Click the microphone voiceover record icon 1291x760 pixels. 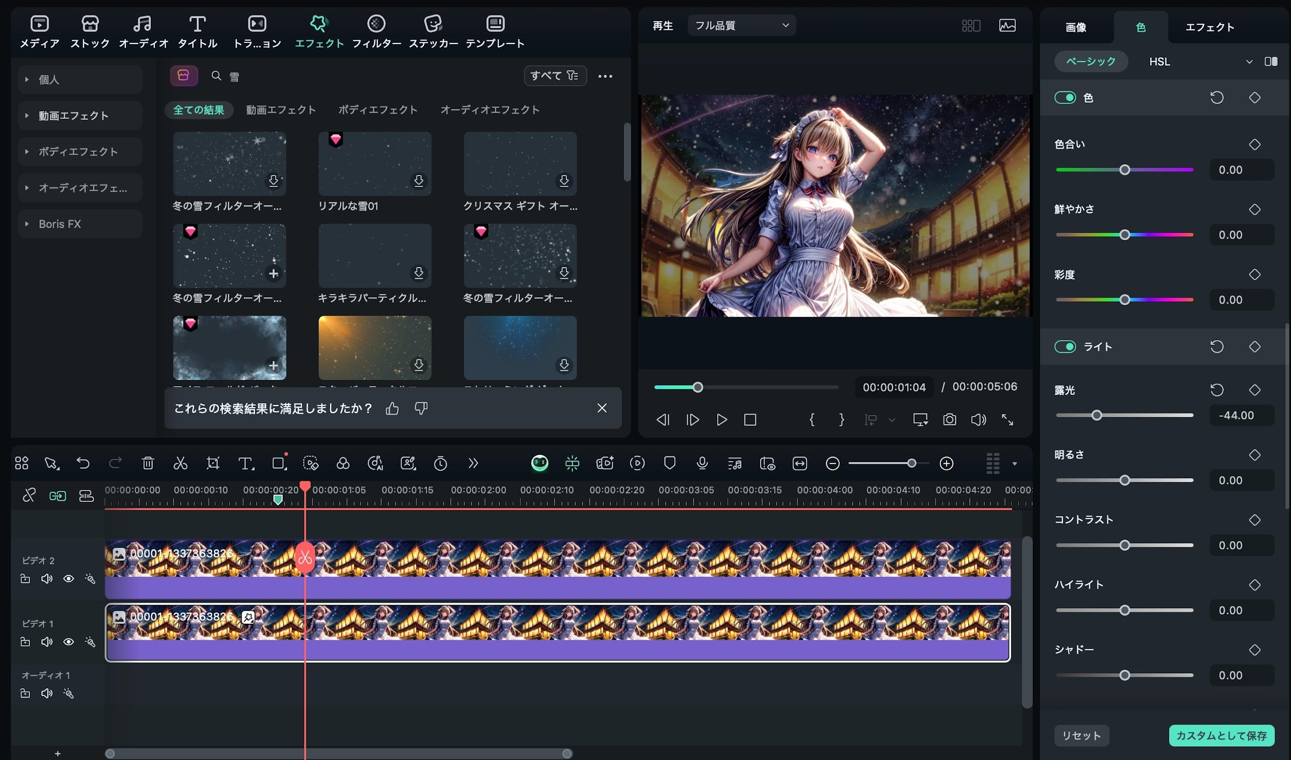pos(702,463)
